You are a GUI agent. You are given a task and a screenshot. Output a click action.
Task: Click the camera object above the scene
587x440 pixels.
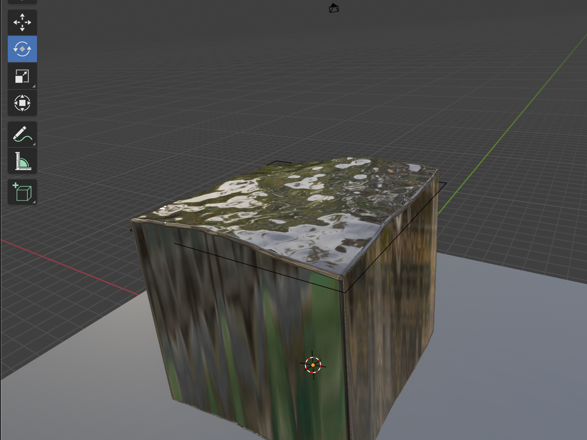334,8
